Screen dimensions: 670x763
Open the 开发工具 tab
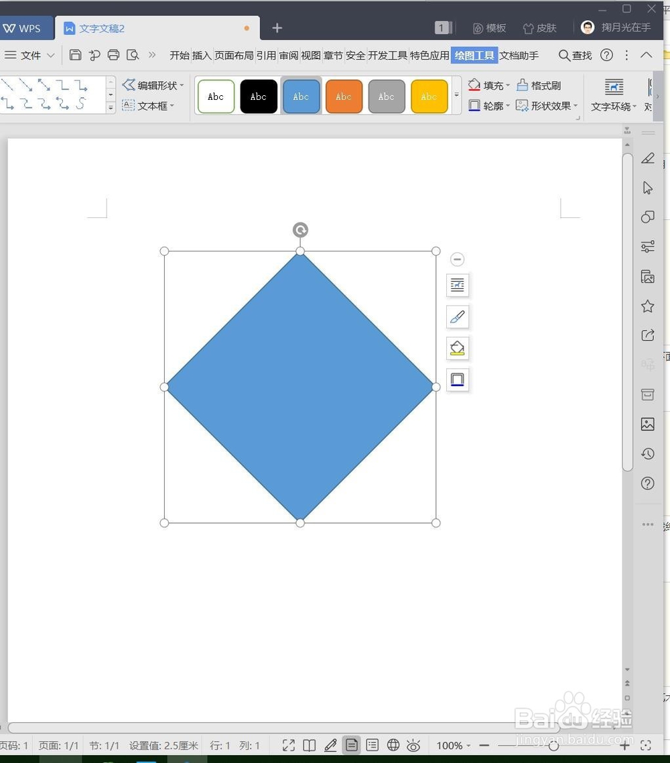point(387,56)
